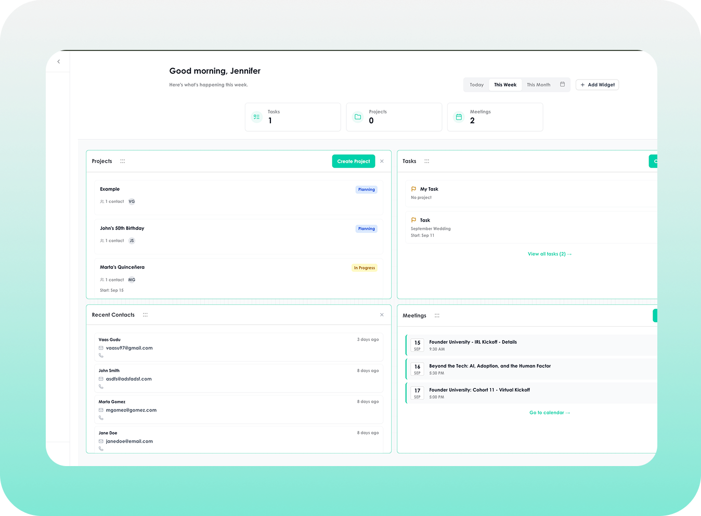Click the JS avatar on John's 50th Birthday
Image resolution: width=701 pixels, height=516 pixels.
(x=132, y=240)
